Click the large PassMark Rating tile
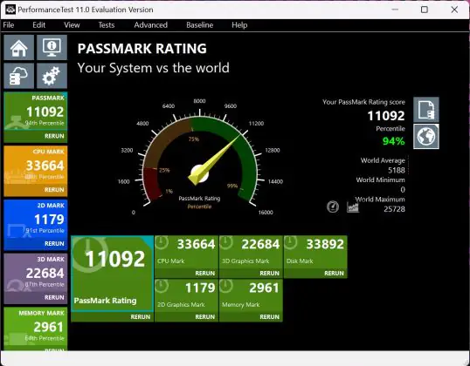Screen dimensions: 470x366 pyautogui.click(x=113, y=274)
